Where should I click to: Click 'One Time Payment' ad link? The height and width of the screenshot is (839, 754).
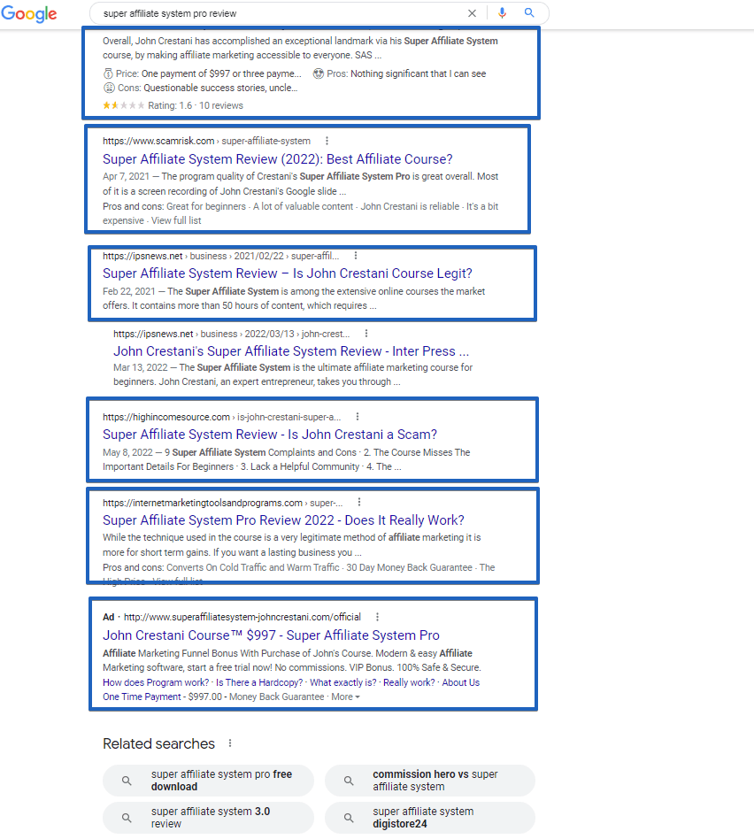tap(142, 697)
